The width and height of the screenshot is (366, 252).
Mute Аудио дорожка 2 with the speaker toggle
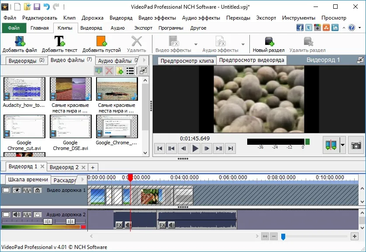click(x=16, y=215)
